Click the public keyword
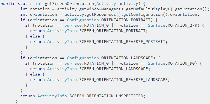 (8, 4)
